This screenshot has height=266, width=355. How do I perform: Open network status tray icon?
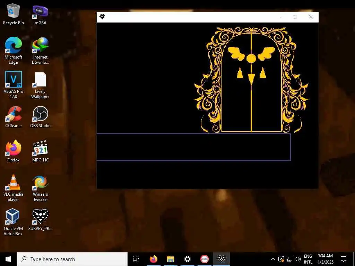click(289, 259)
